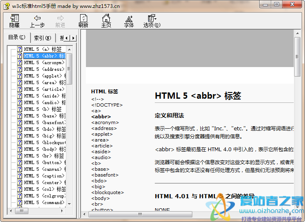This screenshot has width=305, height=222.
Task: Open the partially hidden search tab
Action: [61, 38]
